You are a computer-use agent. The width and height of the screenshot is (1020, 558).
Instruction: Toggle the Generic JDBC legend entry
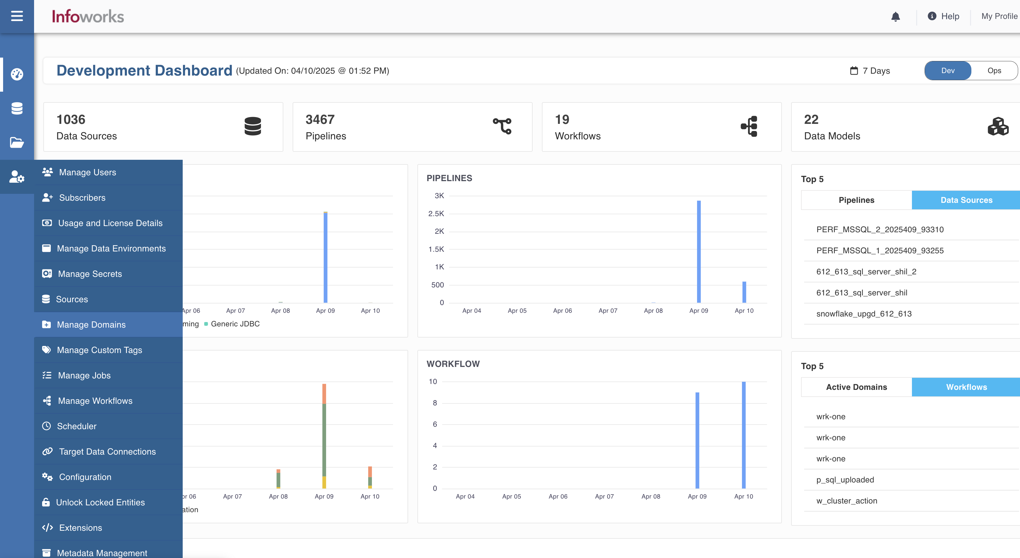(x=232, y=324)
